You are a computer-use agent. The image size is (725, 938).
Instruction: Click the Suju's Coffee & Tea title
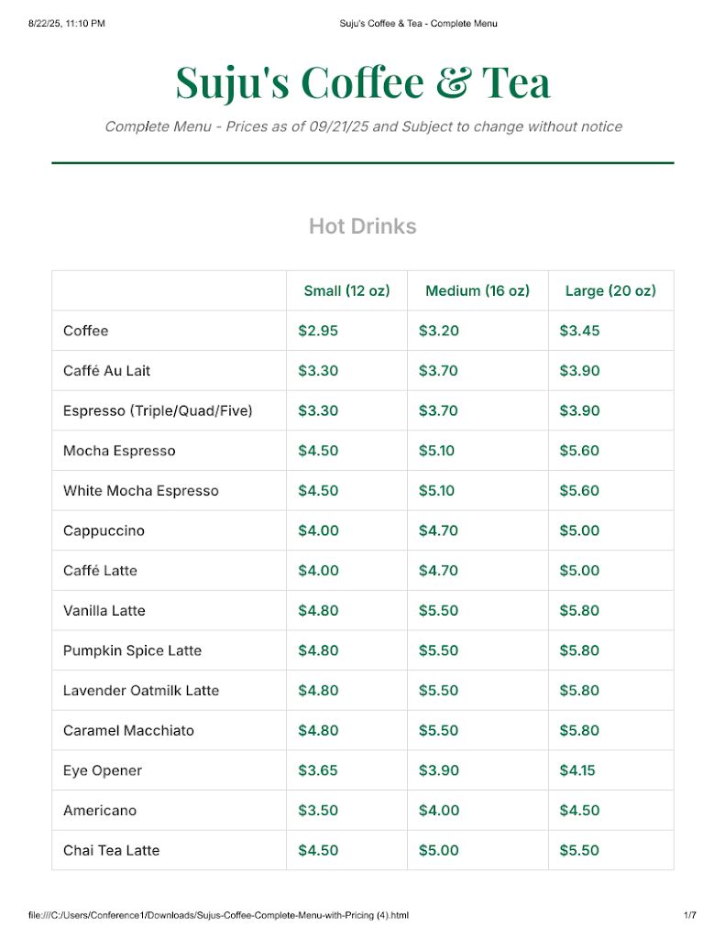[362, 82]
